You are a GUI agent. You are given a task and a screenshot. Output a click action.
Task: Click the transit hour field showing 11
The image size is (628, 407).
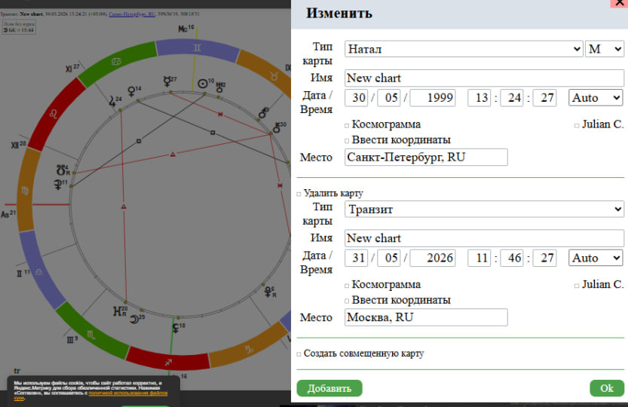(479, 258)
